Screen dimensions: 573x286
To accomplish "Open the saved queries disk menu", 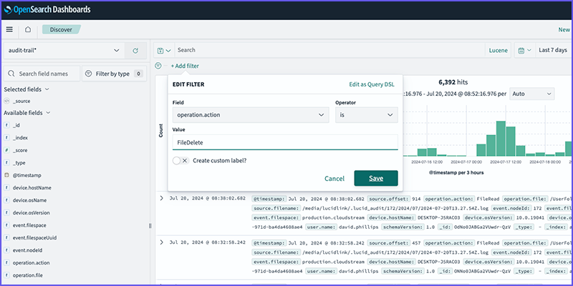I will coord(164,50).
